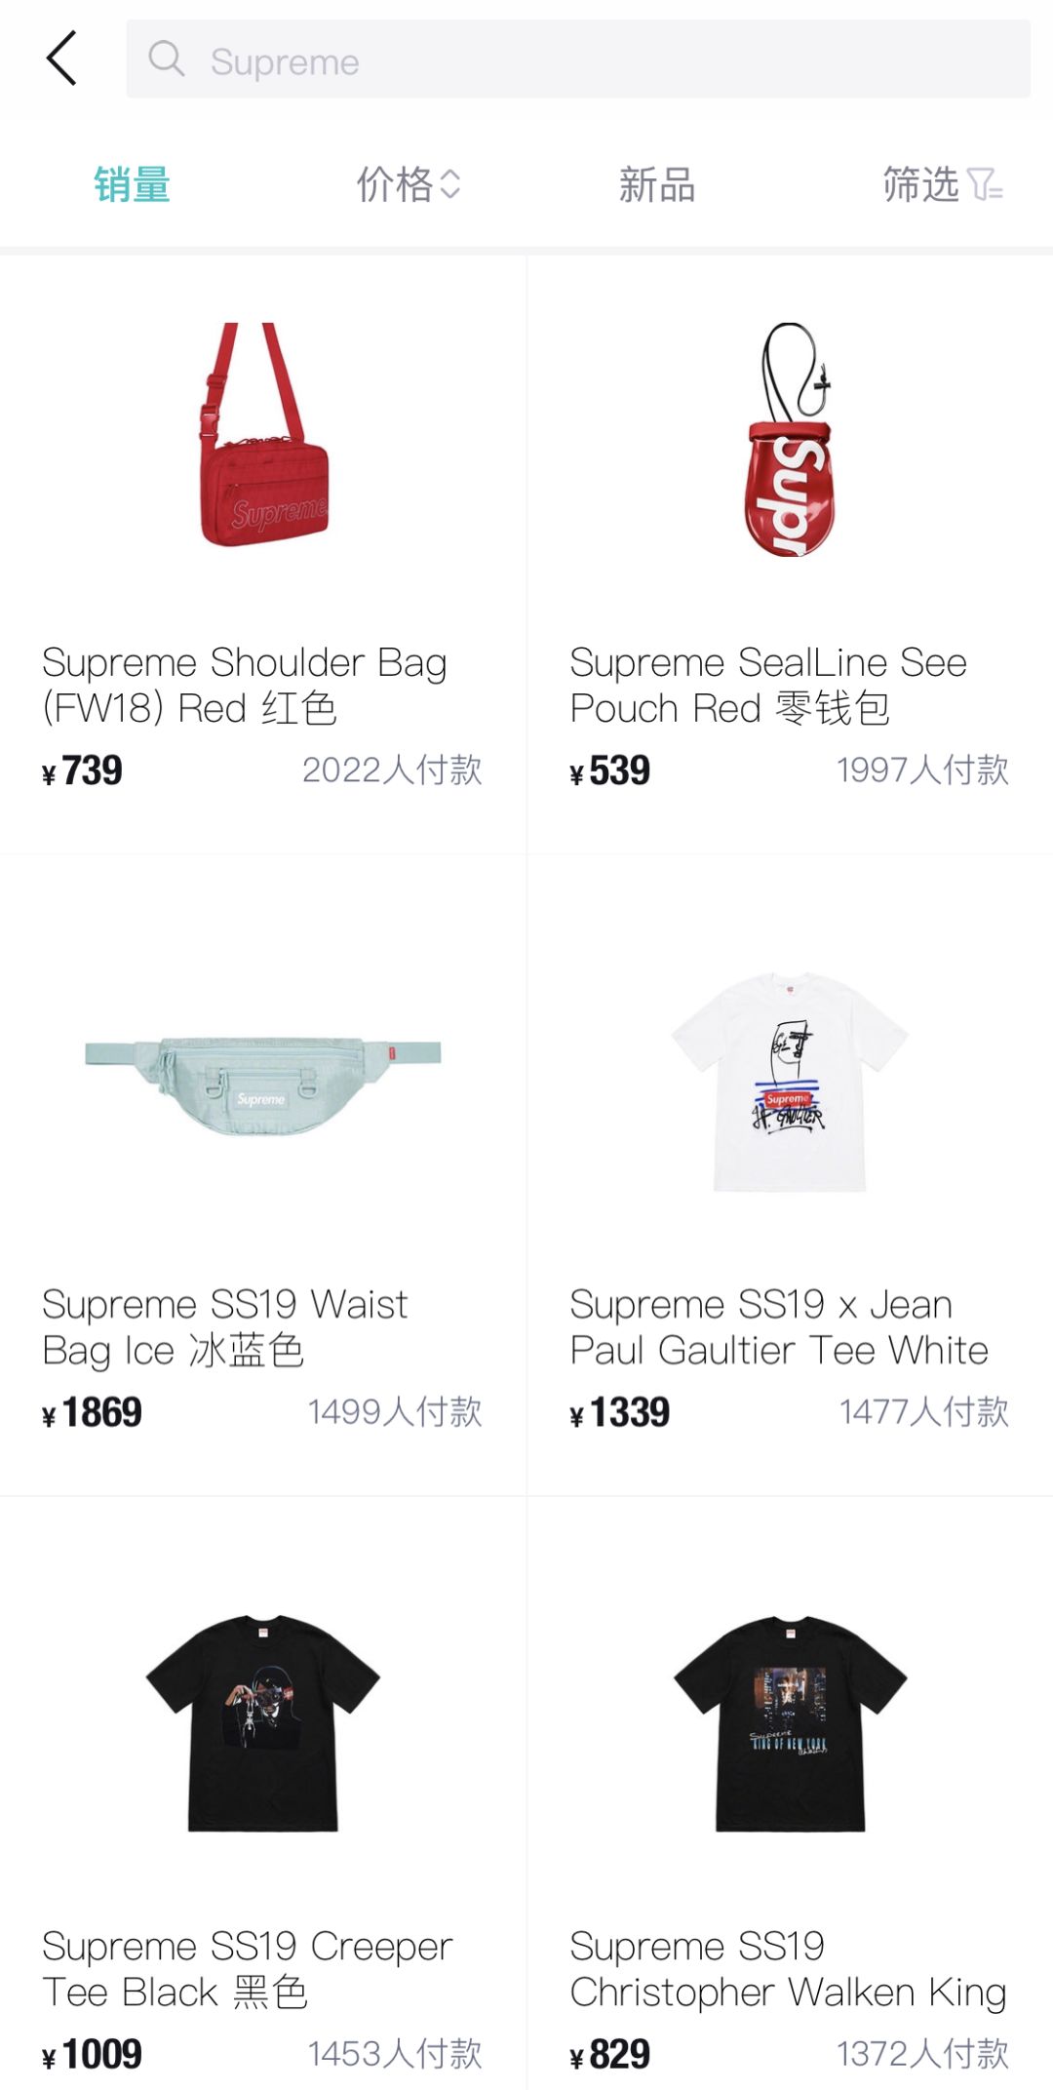
Task: Toggle the 价格 price sort arrows
Action: coord(448,184)
